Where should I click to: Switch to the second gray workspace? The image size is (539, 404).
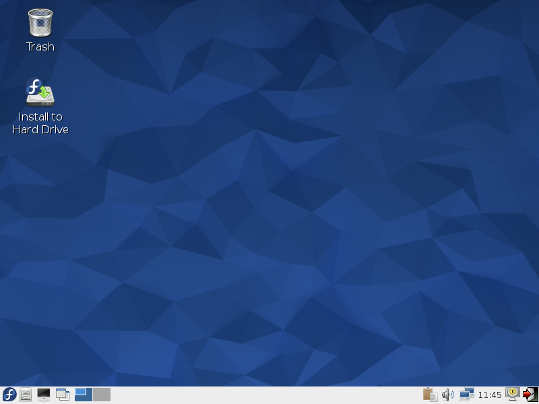(x=102, y=395)
